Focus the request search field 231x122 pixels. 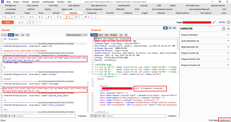pyautogui.click(x=46, y=116)
